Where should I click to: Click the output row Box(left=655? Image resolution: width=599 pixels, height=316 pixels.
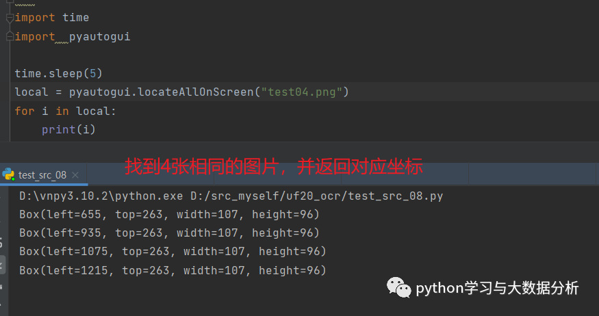point(169,215)
